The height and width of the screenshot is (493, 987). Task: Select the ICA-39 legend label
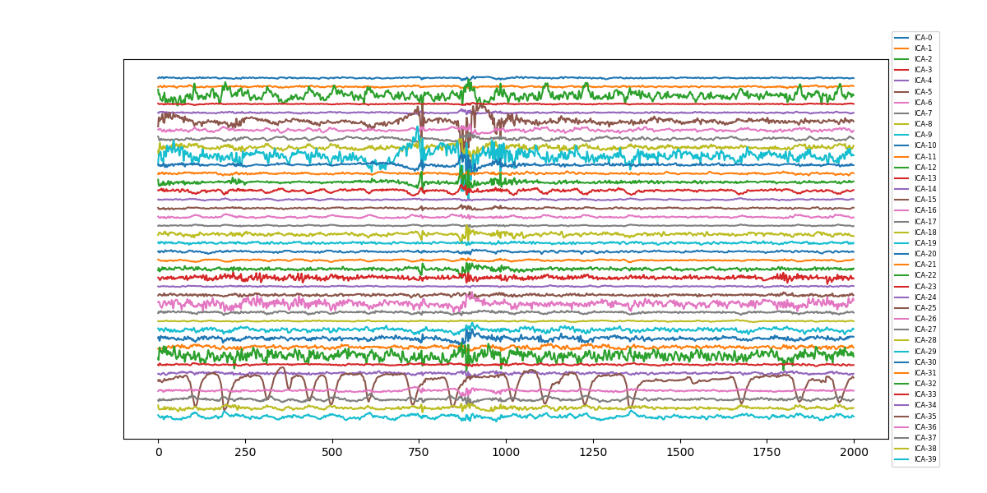(924, 459)
